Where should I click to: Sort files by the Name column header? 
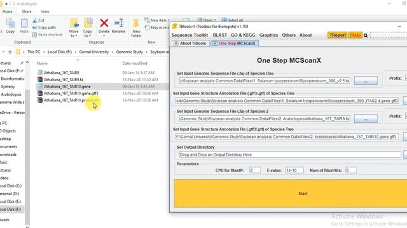[42, 63]
